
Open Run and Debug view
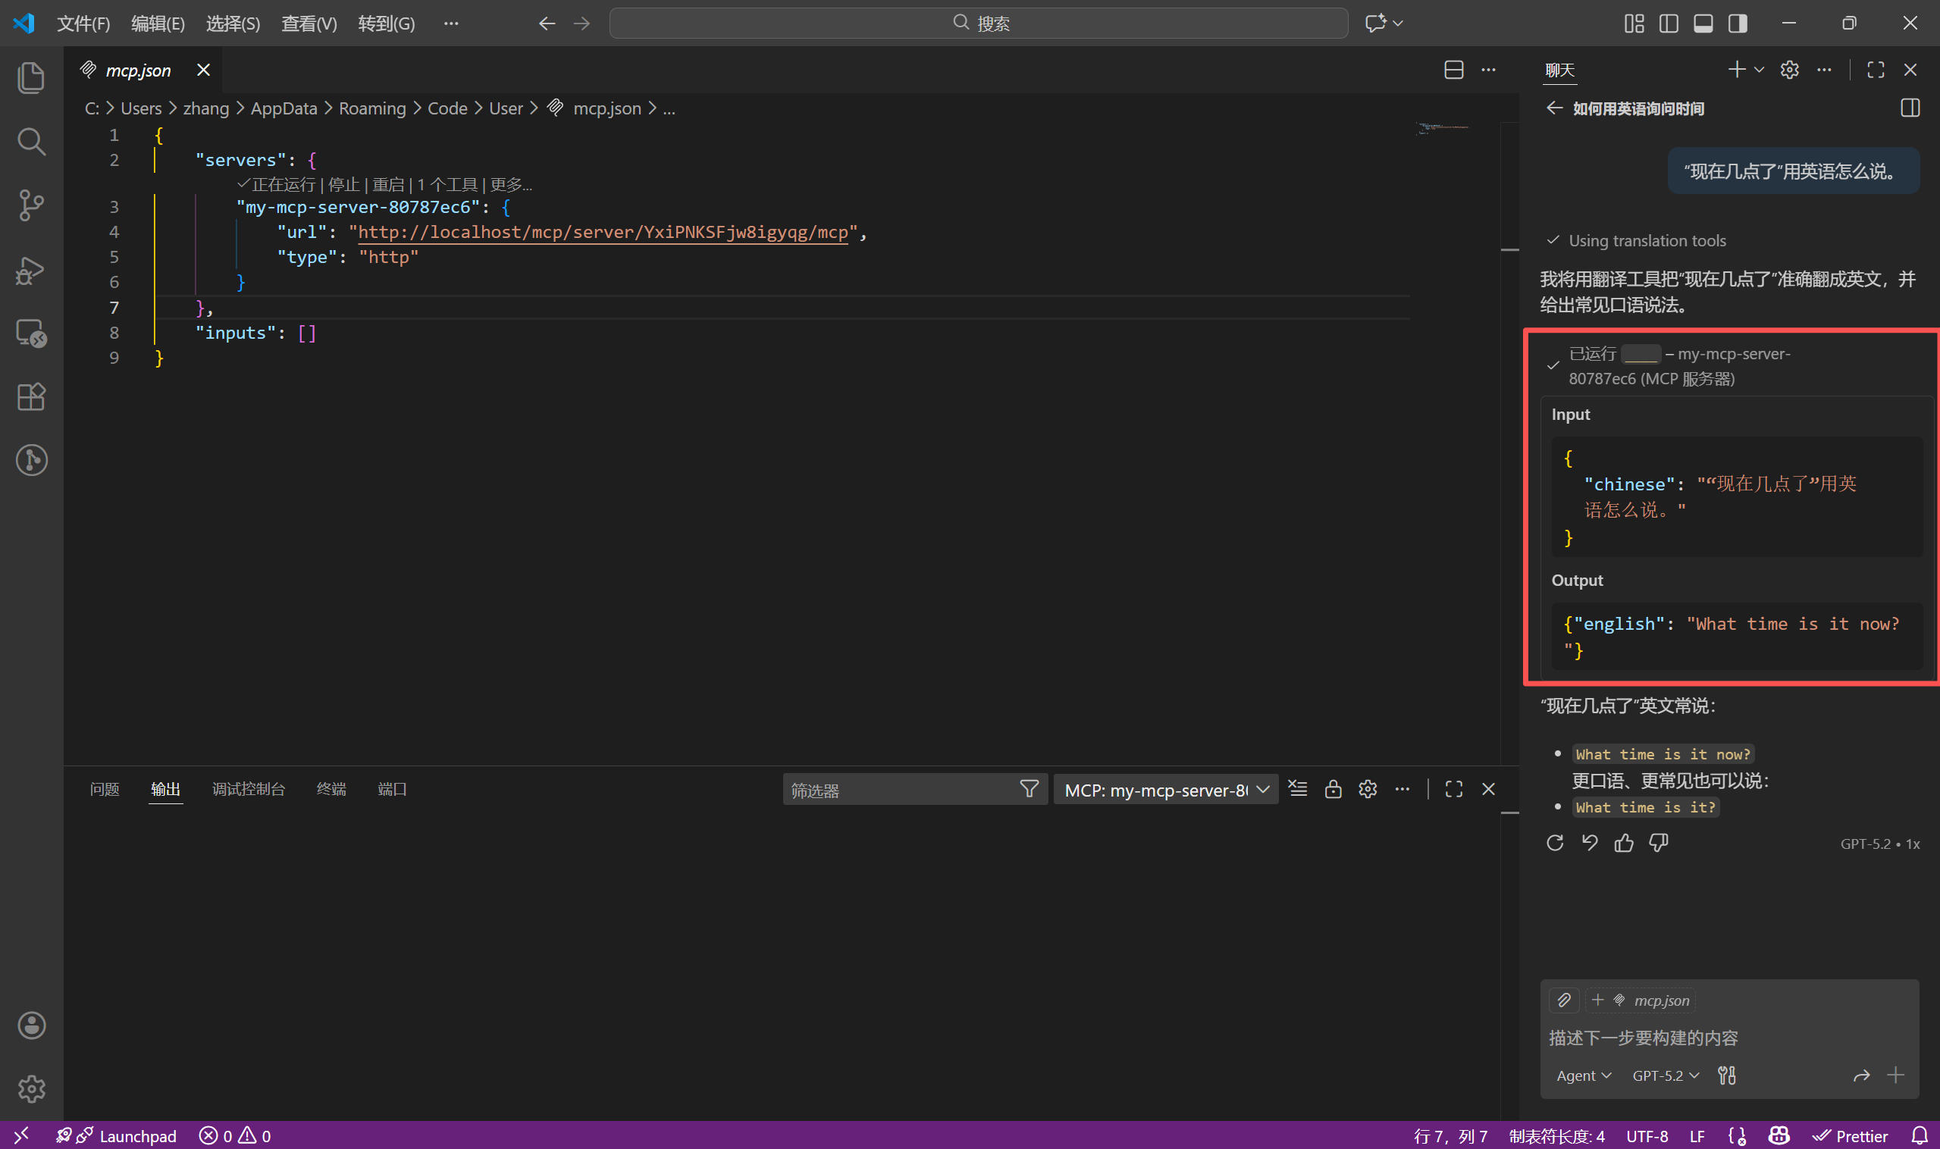tap(31, 270)
